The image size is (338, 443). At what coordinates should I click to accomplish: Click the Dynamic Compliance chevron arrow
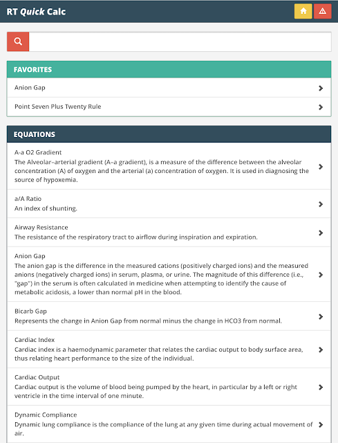321,424
